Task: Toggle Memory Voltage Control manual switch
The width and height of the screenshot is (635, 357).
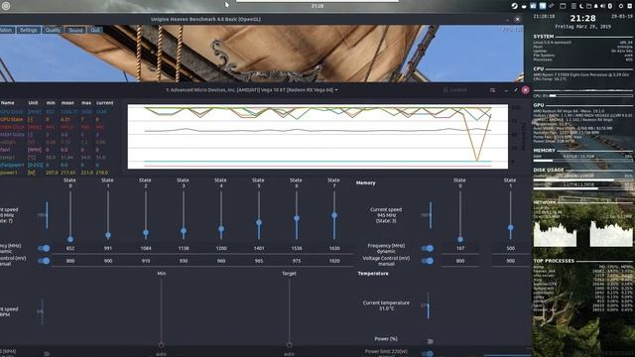Action: click(428, 261)
